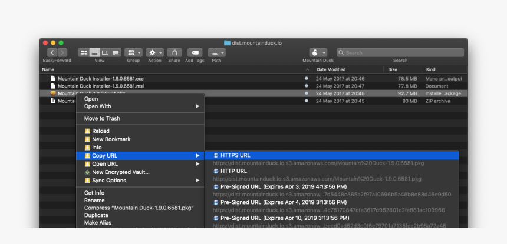
Task: Choose Compress "Mountain Duck-1.9.0.6581.pkg"
Action: tap(140, 208)
